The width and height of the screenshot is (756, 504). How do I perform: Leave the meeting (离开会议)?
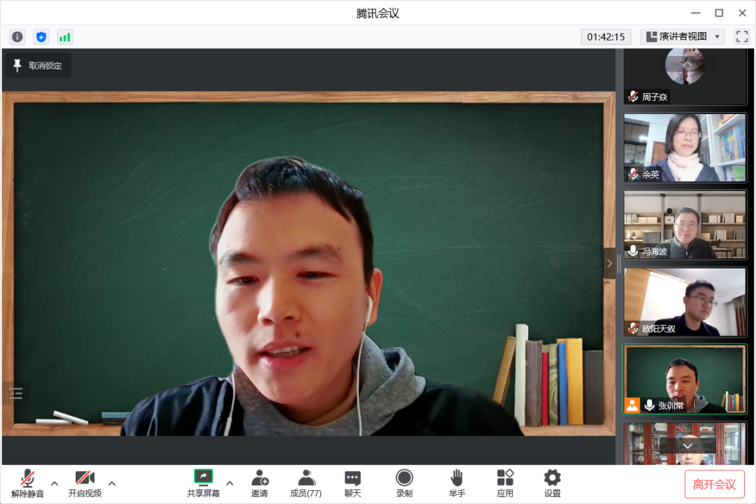click(x=714, y=484)
